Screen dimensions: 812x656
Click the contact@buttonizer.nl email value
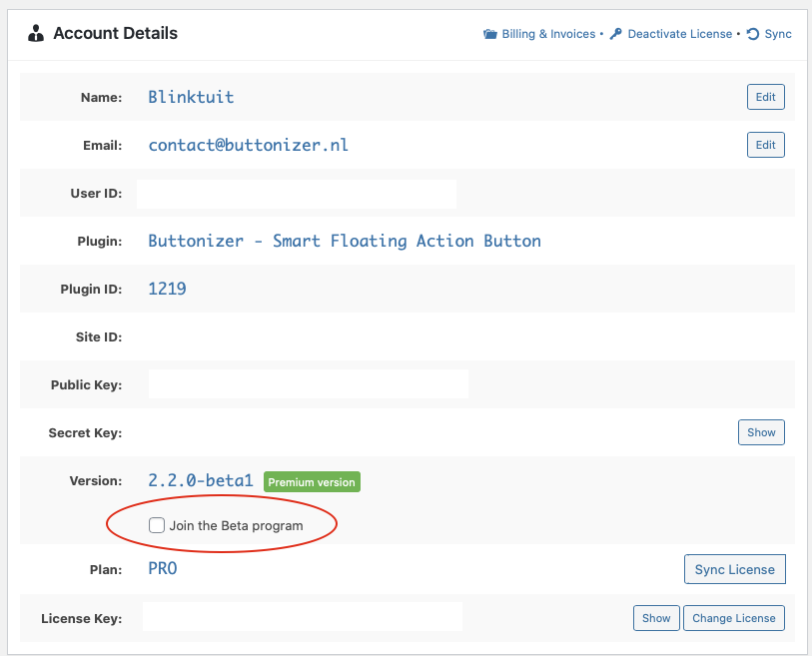[248, 145]
